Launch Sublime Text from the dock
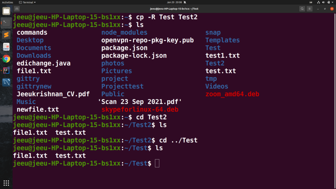Viewport: 336px width, 189px height. (x=6, y=35)
